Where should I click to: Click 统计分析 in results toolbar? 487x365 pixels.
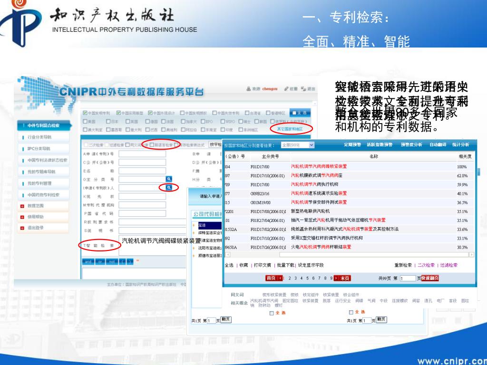pyautogui.click(x=460, y=144)
